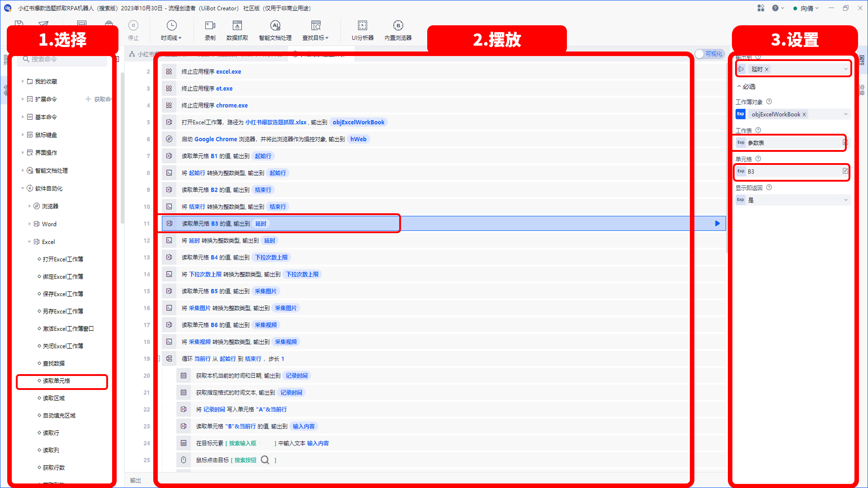Click the 录制 record icon
Image resolution: width=868 pixels, height=488 pixels.
pos(210,26)
